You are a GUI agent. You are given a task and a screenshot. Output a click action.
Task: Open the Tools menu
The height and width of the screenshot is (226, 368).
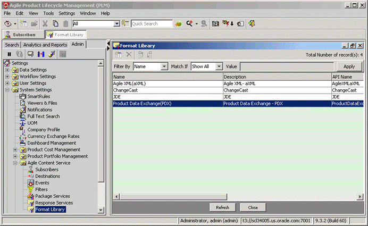click(48, 13)
